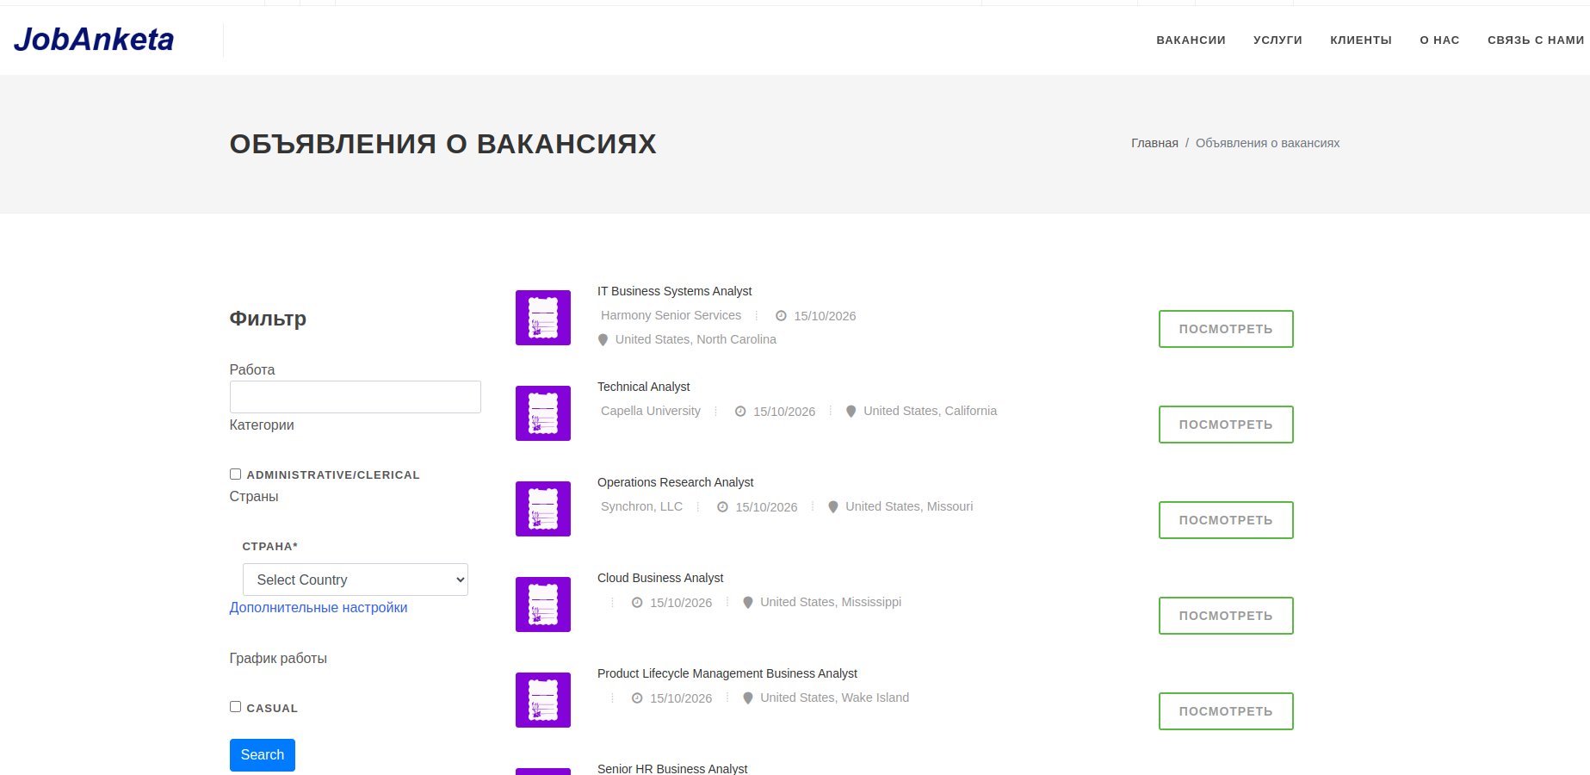The height and width of the screenshot is (775, 1590).
Task: Click United States, Missouri location text
Action: (x=909, y=506)
